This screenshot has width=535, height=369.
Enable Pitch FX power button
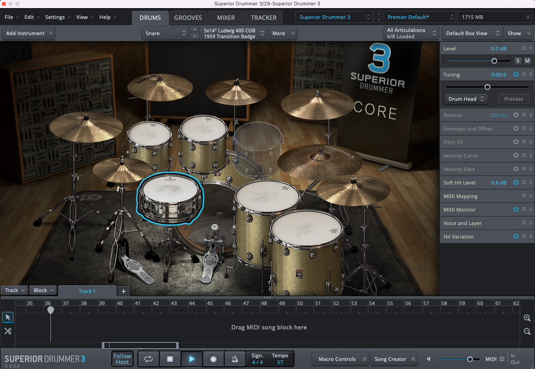pyautogui.click(x=516, y=142)
